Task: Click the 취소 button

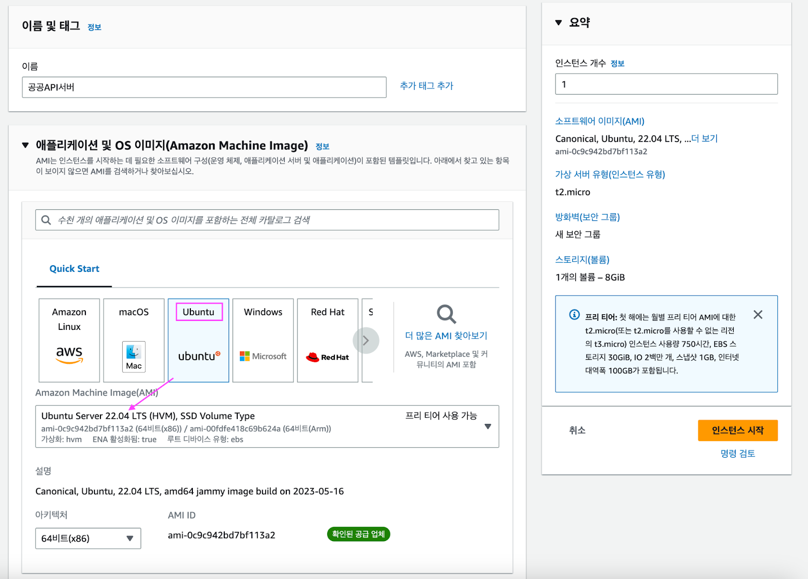Action: (577, 430)
